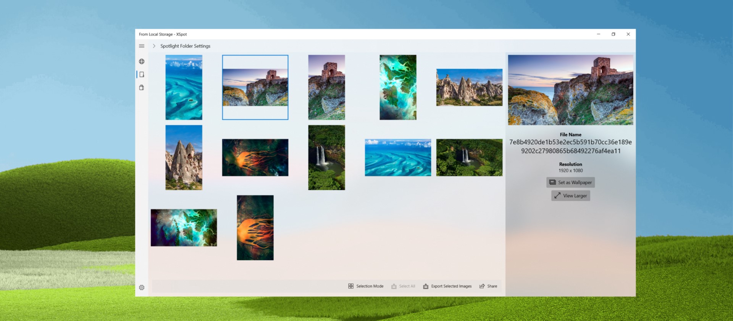The width and height of the screenshot is (733, 321).
Task: Open the hamburger navigation menu
Action: coord(142,46)
